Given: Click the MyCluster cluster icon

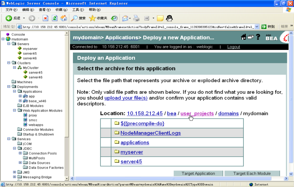Looking at the screenshot, I should tap(20, 68).
